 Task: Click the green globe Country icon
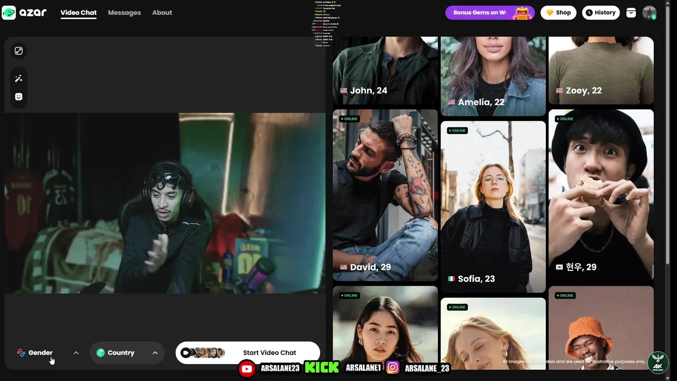(100, 352)
